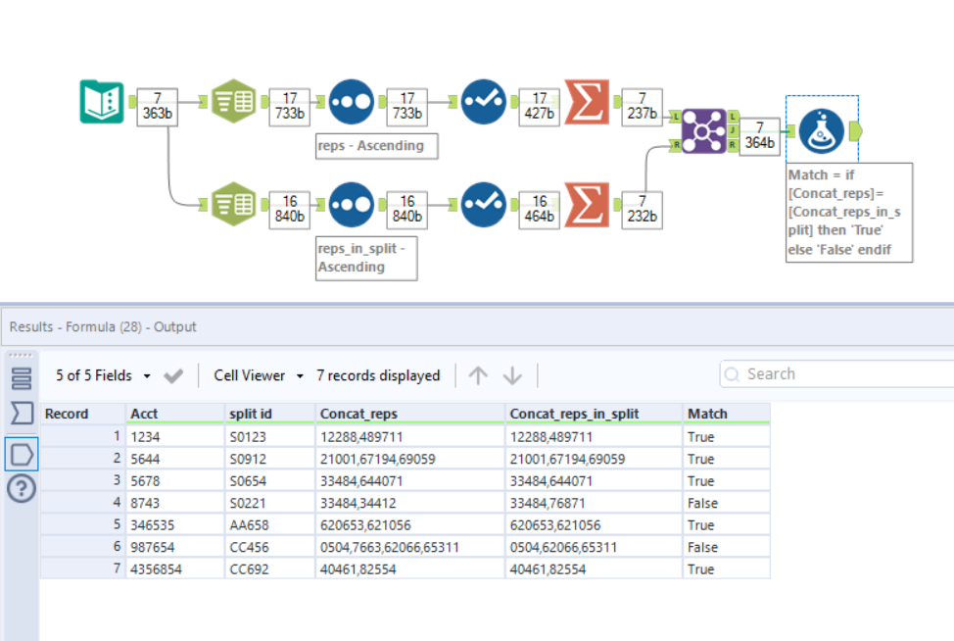The width and height of the screenshot is (954, 641).
Task: Select the Summarize tool on the top branch
Action: pos(586,101)
